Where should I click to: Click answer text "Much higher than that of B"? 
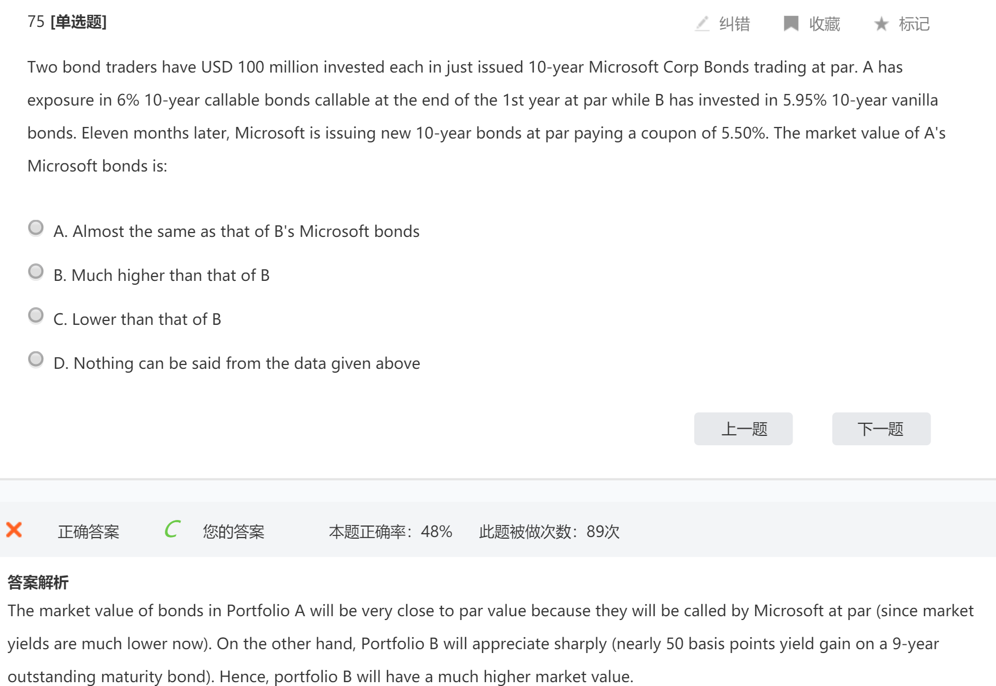point(170,275)
